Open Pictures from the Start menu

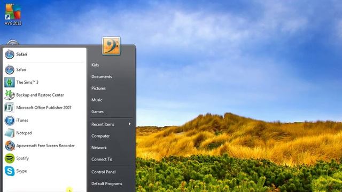98,88
